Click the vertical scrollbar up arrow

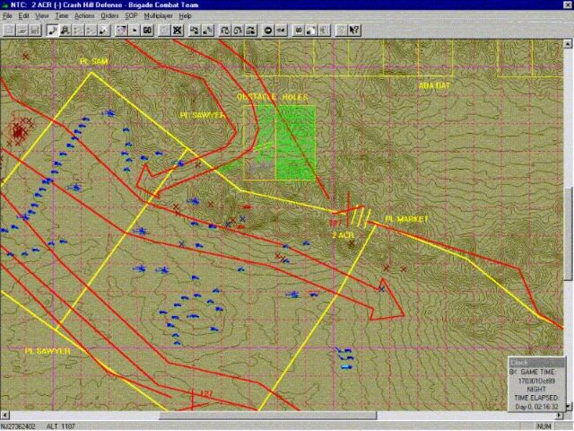point(570,44)
